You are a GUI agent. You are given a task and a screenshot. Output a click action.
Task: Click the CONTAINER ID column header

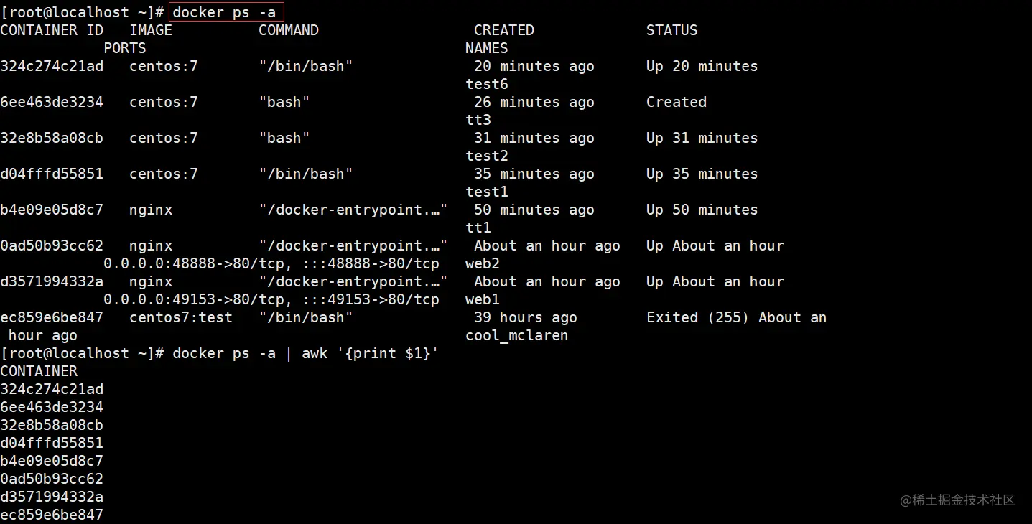point(52,30)
